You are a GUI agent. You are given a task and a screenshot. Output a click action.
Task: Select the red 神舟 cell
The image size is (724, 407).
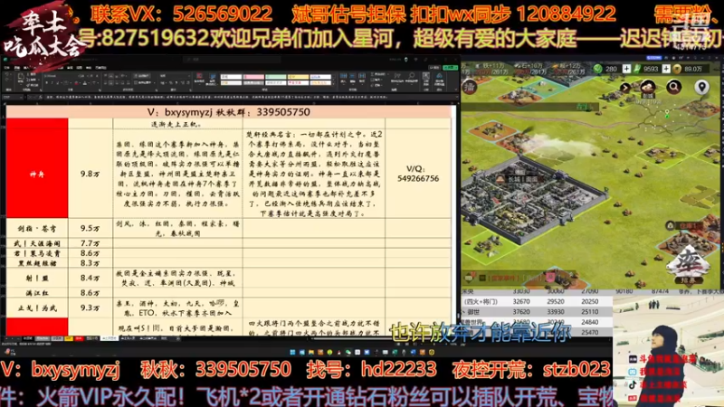[37, 174]
